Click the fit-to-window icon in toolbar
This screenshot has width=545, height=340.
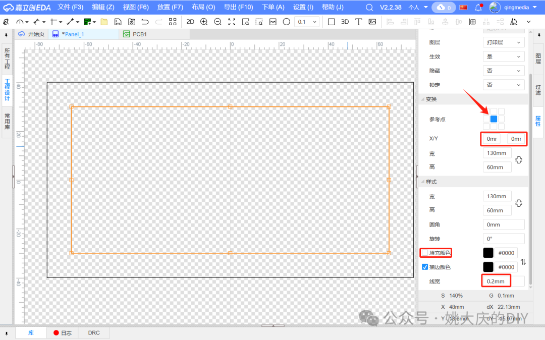tap(232, 22)
